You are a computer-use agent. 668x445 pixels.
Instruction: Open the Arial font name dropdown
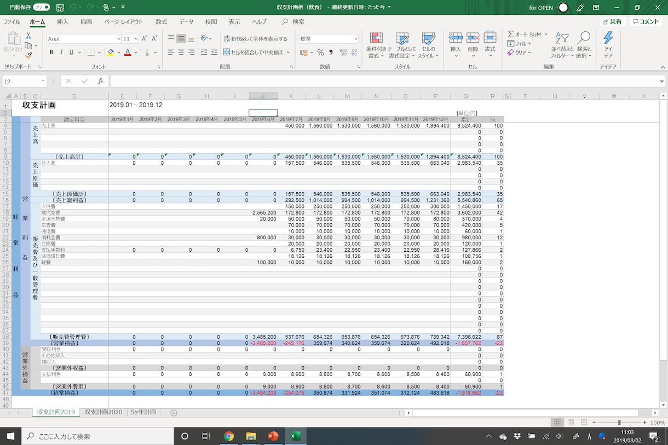(x=118, y=39)
